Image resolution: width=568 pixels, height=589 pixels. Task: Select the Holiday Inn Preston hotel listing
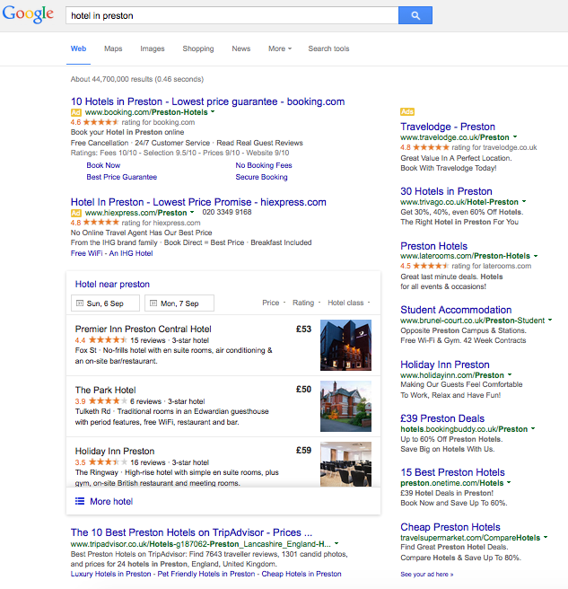point(115,451)
